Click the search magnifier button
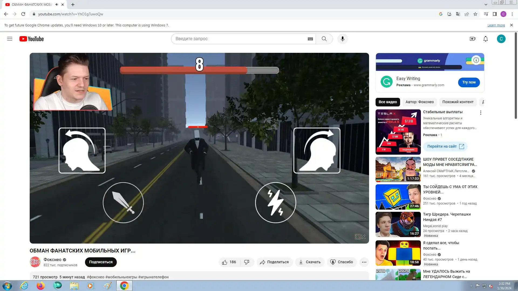 coord(324,39)
